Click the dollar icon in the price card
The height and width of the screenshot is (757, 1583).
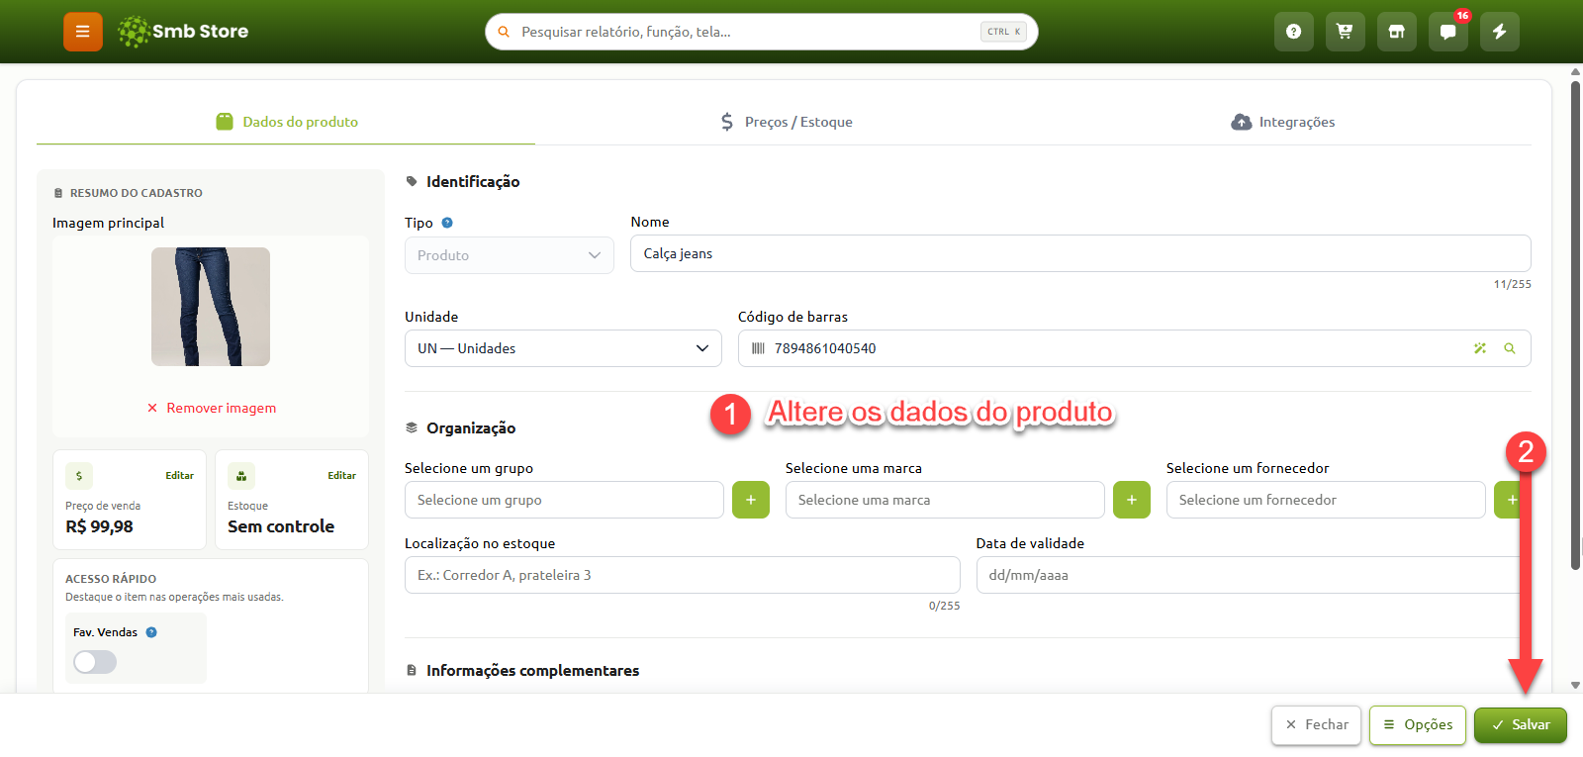[79, 476]
